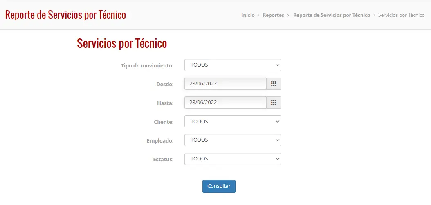Go to Inicio breadcrumb link
The image size is (431, 205).
pyautogui.click(x=248, y=15)
